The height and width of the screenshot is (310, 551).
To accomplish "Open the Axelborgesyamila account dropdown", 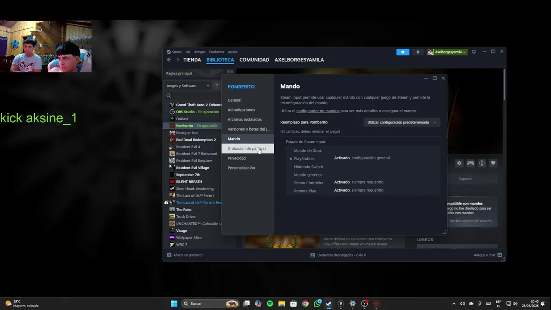I will coord(447,52).
